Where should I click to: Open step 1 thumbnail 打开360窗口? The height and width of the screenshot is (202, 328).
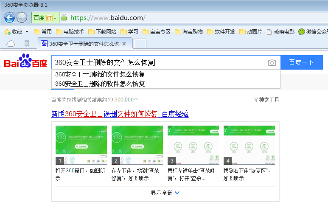point(81,145)
